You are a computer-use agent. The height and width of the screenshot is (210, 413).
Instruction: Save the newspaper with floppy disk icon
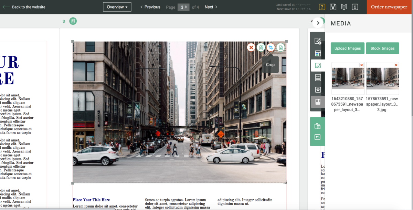[333, 7]
